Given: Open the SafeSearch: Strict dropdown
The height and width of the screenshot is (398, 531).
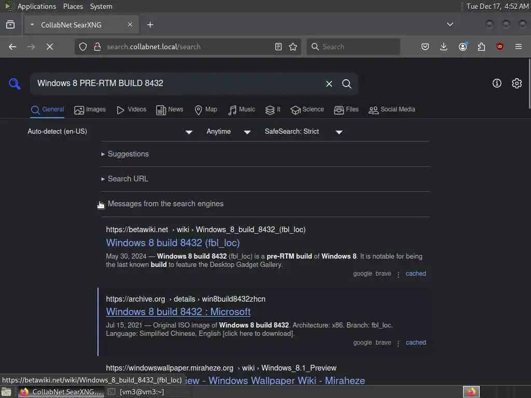Looking at the screenshot, I should [x=303, y=132].
